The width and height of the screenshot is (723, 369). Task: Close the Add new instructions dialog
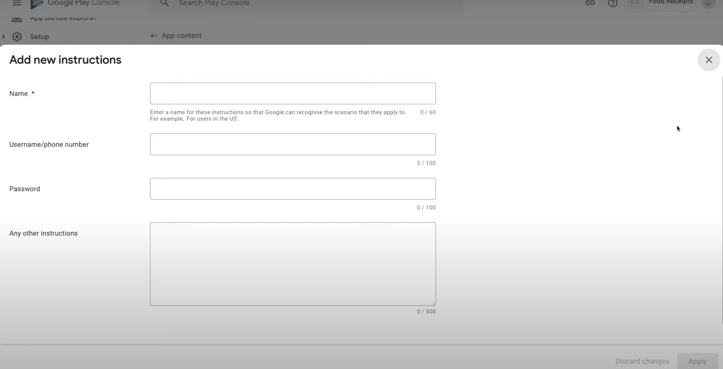tap(708, 60)
